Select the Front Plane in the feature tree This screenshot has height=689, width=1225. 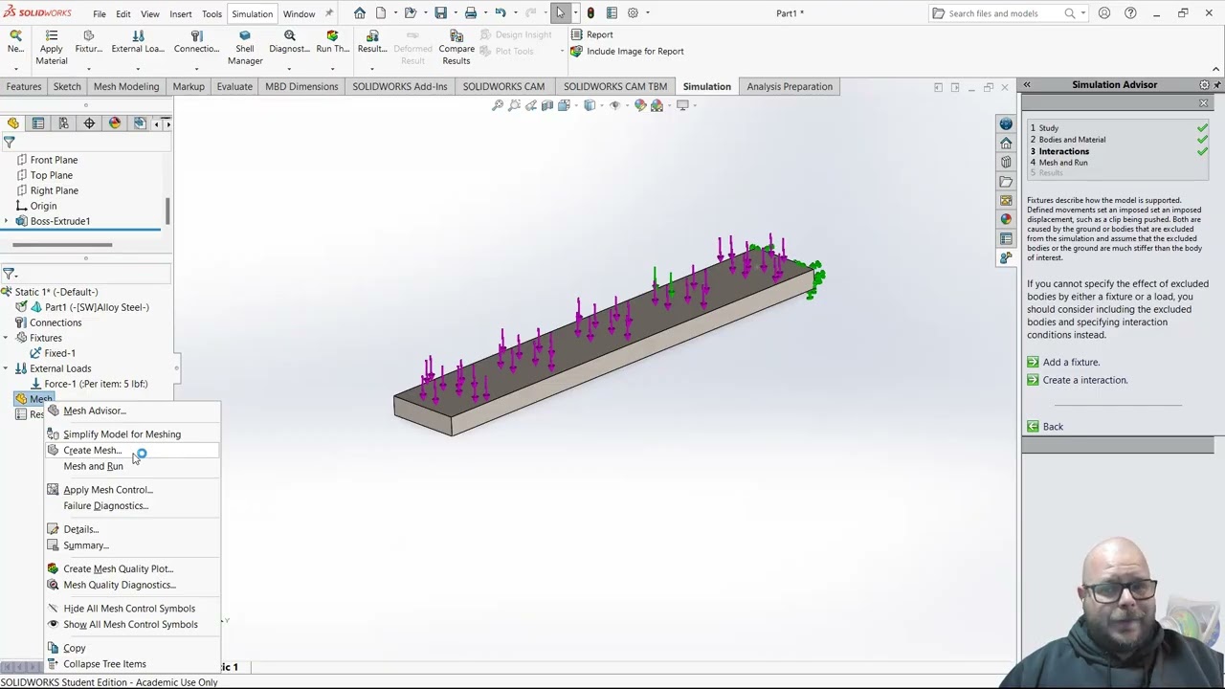pyautogui.click(x=54, y=160)
